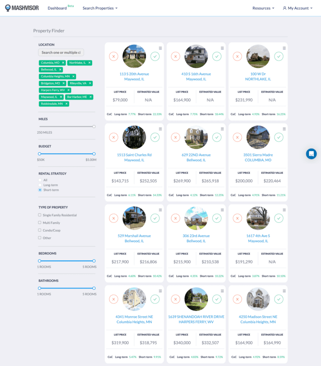Screen dimensions: 321x366
Task: Remove the Rileyville, VA location tag
Action: [x=90, y=83]
